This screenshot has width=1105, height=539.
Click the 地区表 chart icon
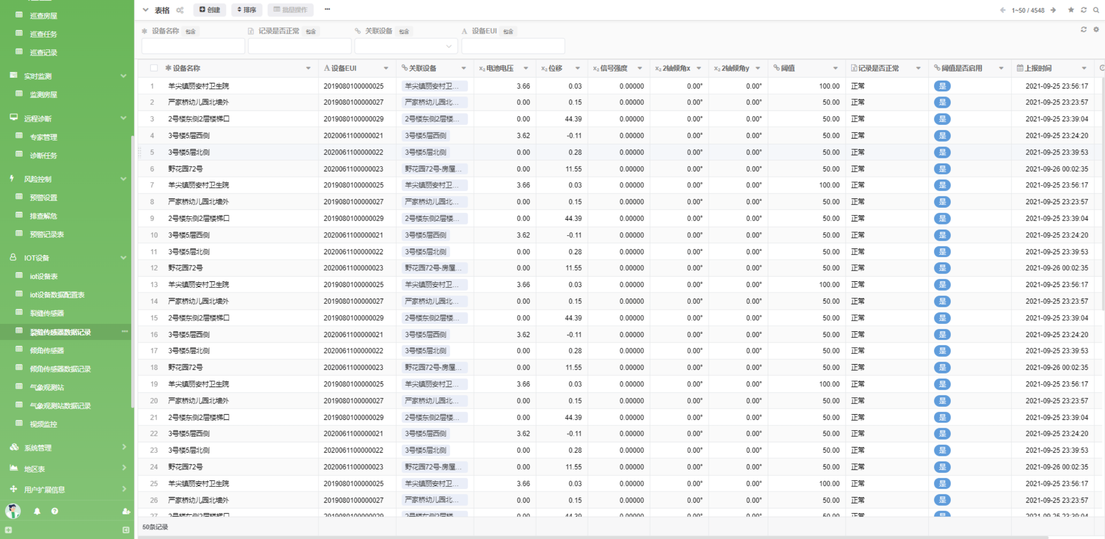click(14, 468)
